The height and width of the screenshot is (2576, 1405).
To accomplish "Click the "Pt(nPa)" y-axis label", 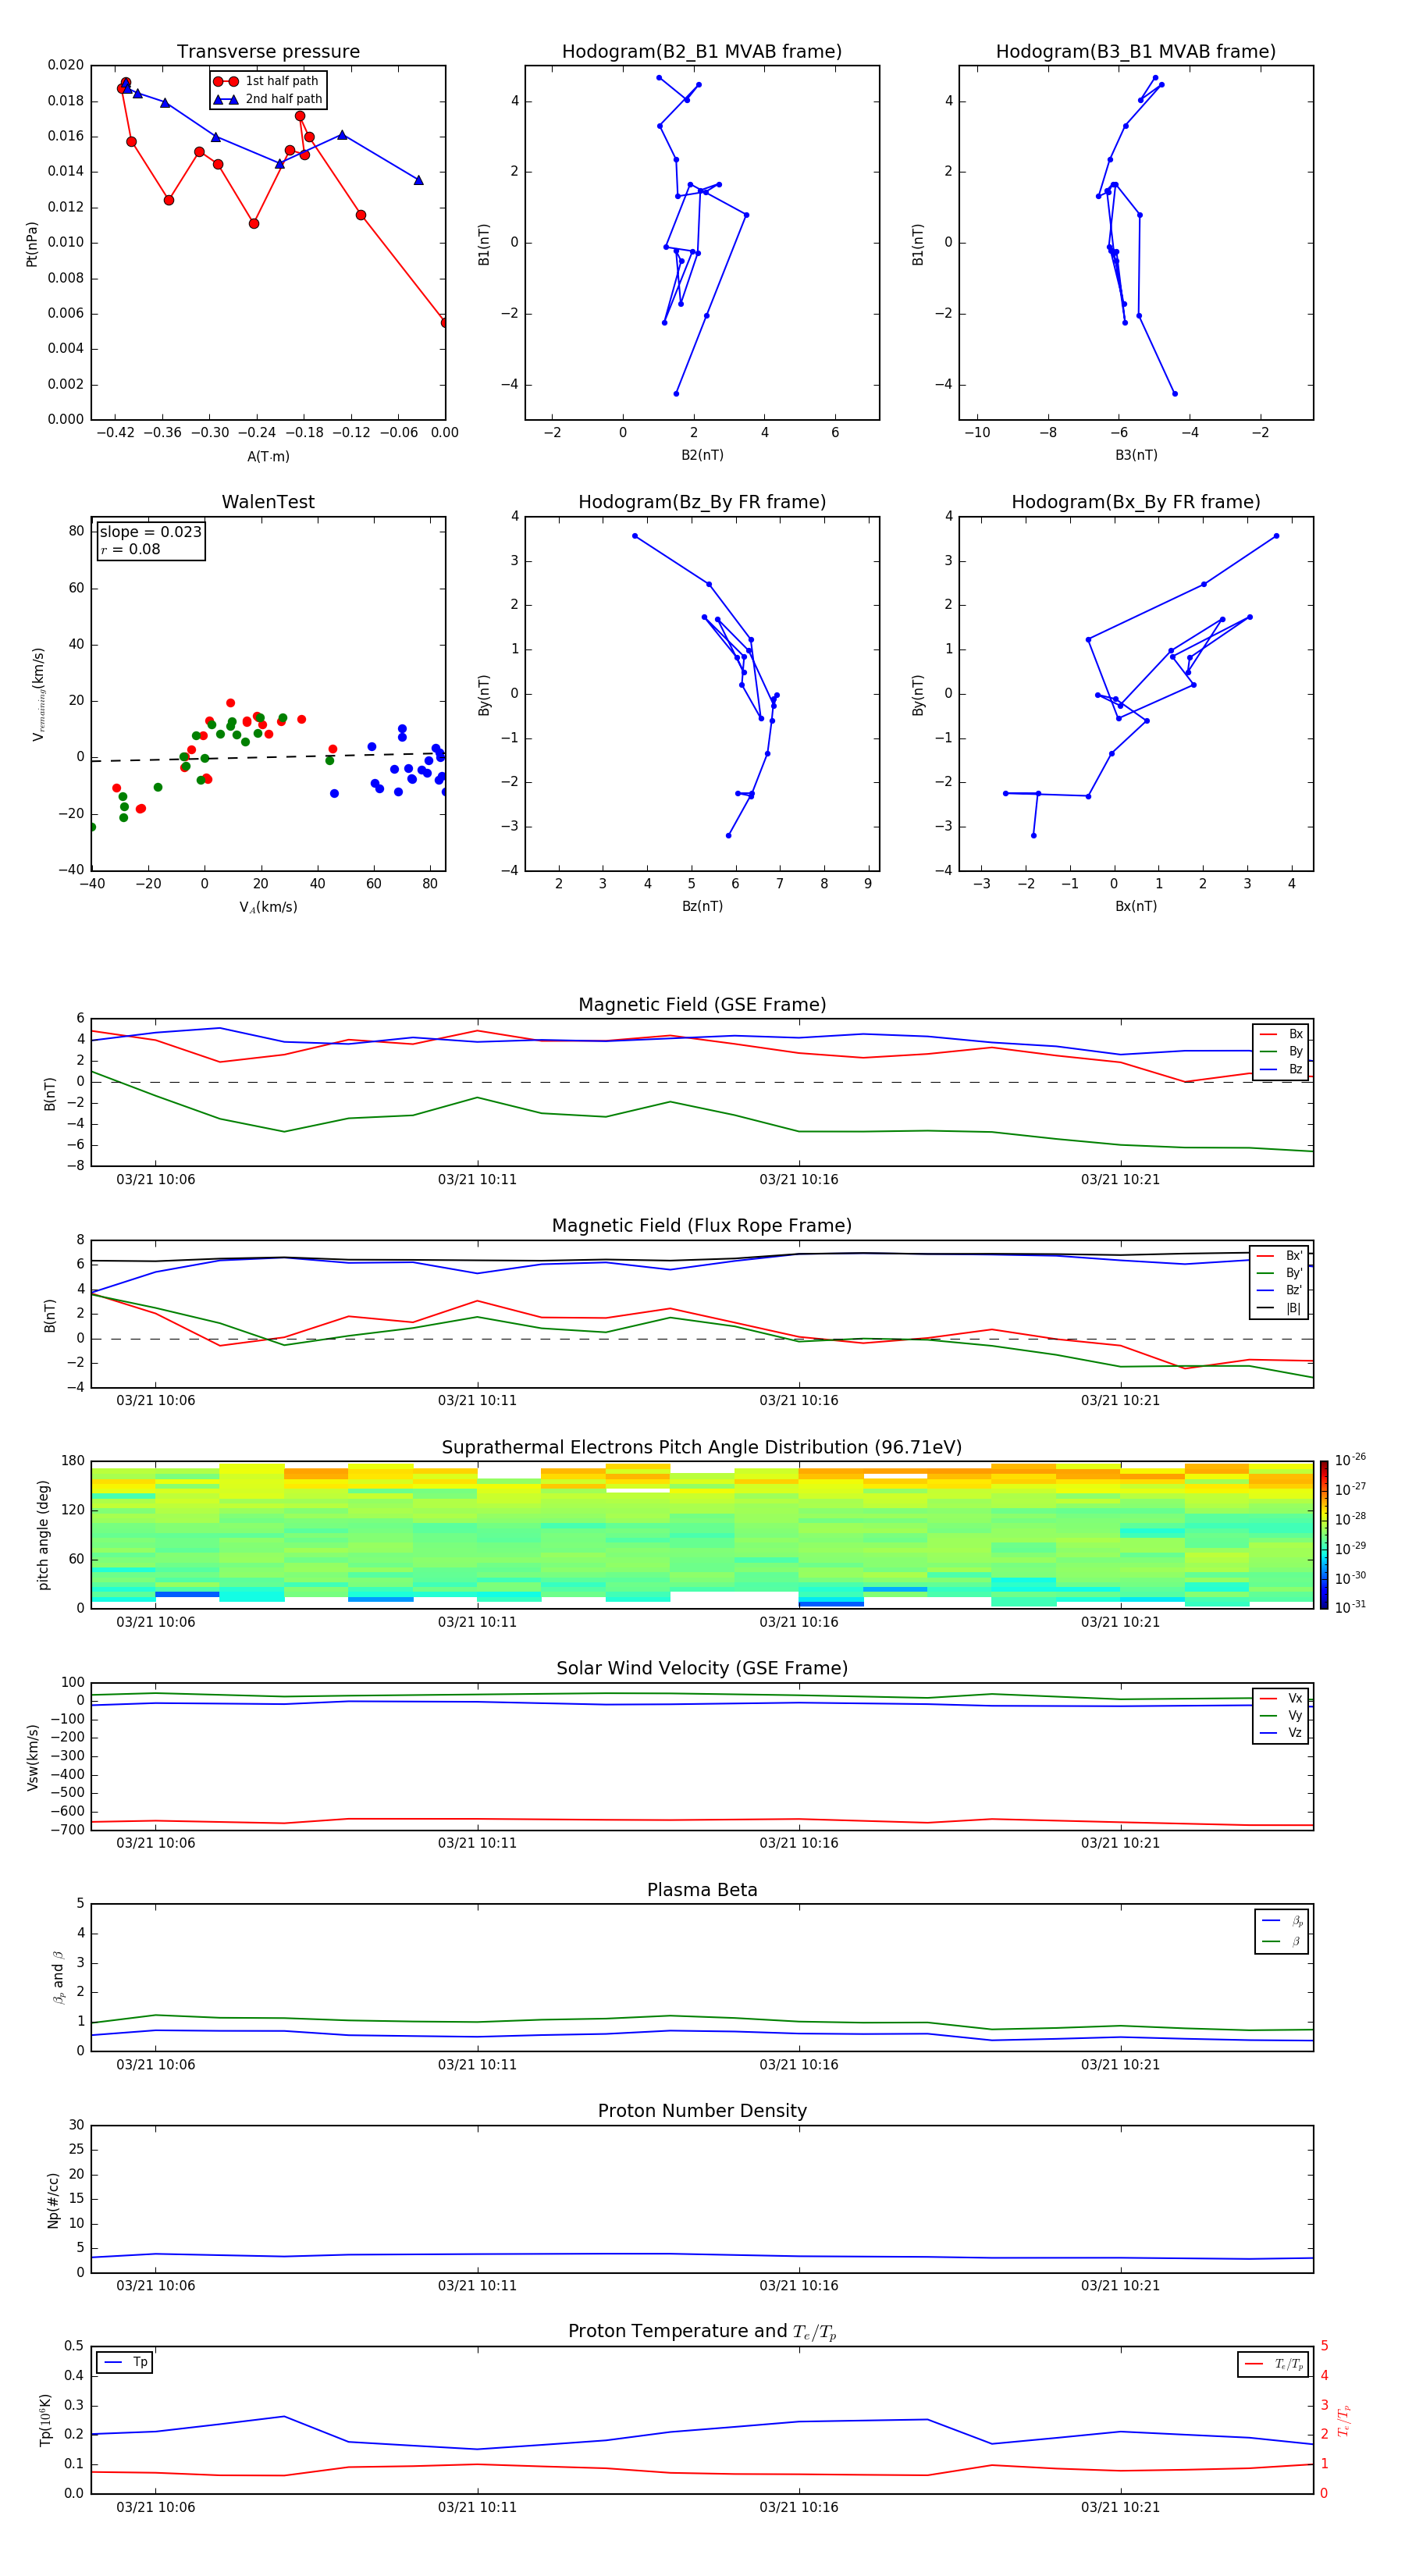I will click(x=32, y=243).
